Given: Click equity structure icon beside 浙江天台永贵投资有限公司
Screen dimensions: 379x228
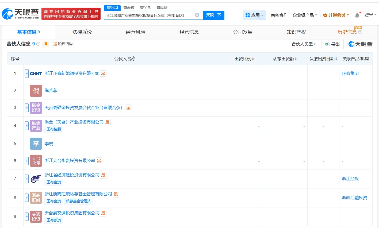Looking at the screenshot, I should click(x=99, y=161).
